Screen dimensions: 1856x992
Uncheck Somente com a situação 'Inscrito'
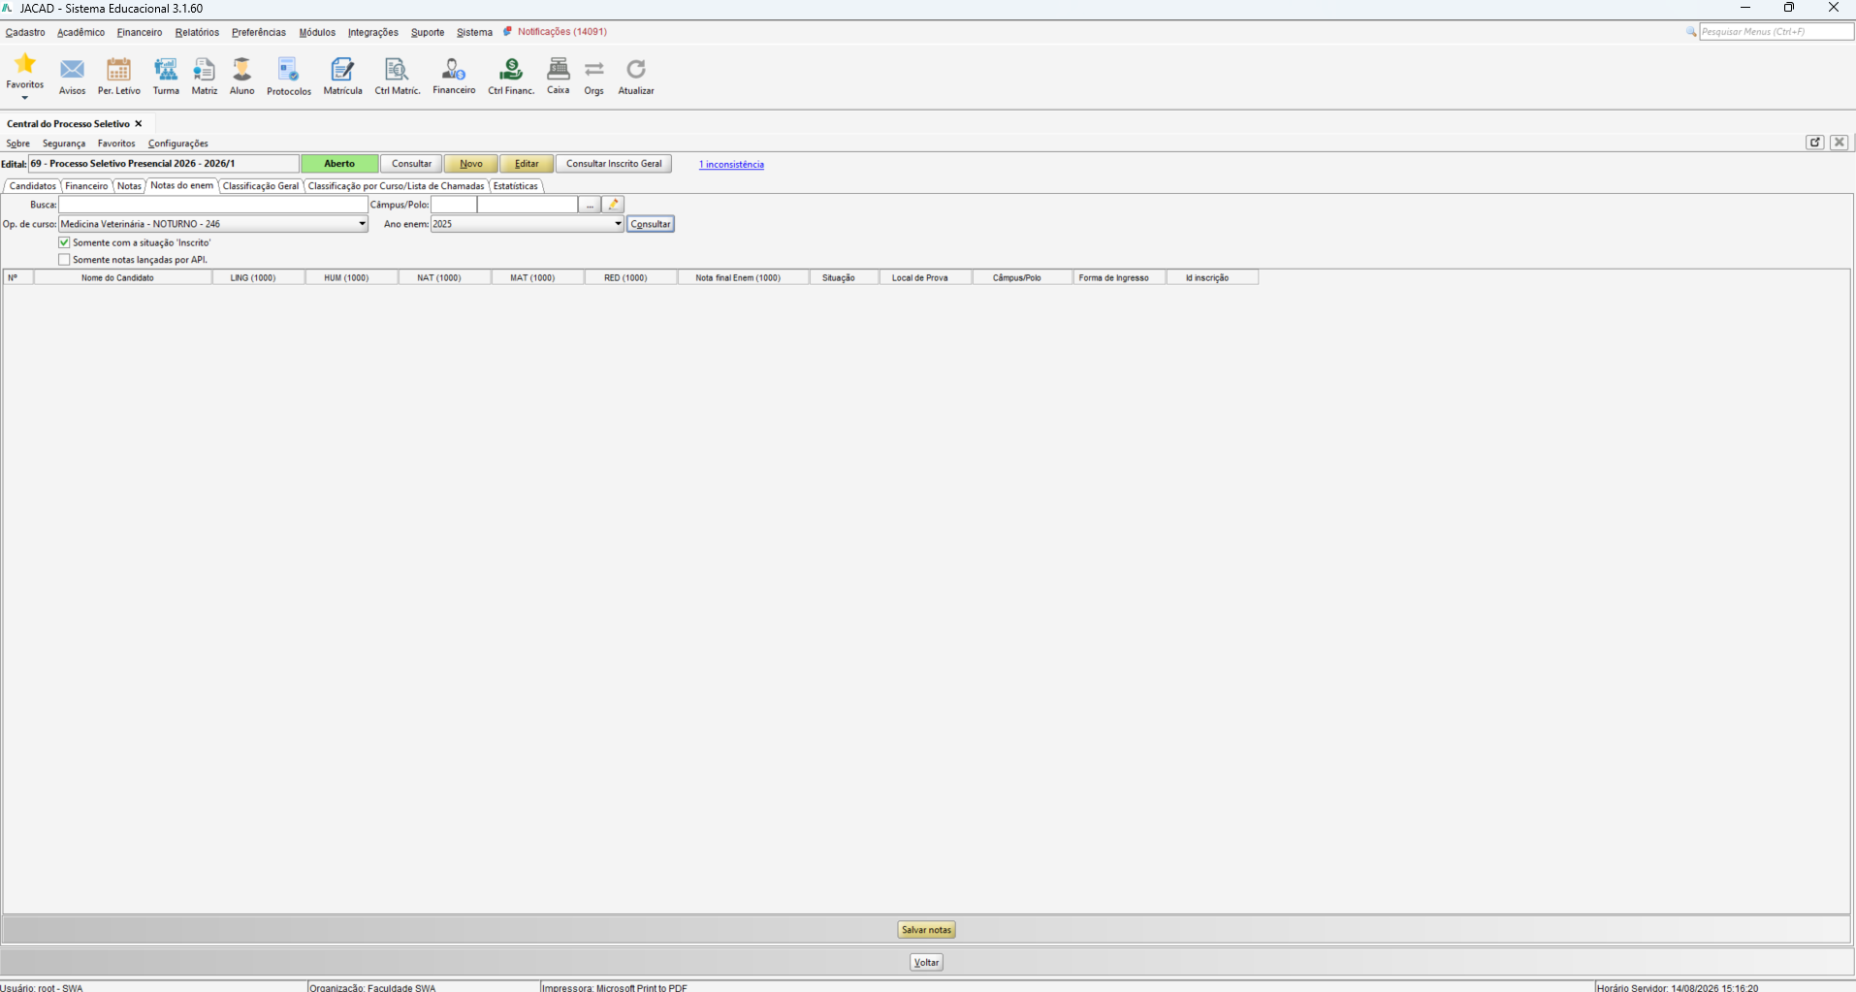[64, 242]
